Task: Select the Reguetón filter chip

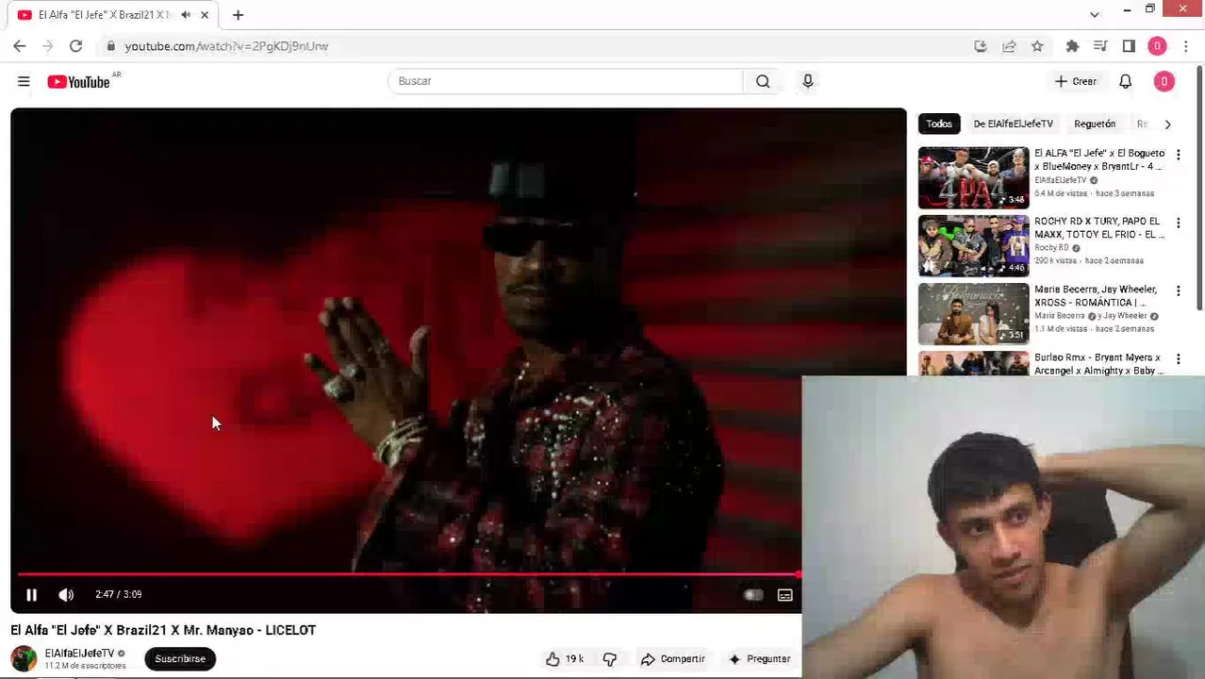Action: (x=1095, y=124)
